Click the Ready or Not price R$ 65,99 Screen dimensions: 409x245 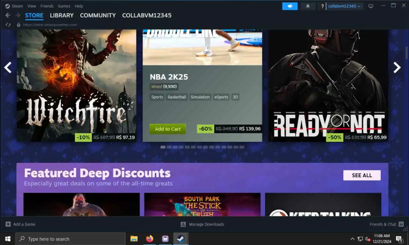coord(377,137)
